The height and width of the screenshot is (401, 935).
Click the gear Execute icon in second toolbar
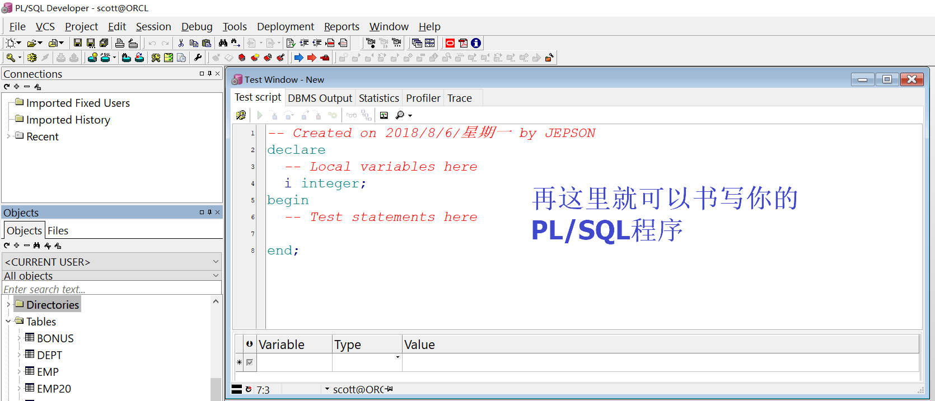point(32,58)
